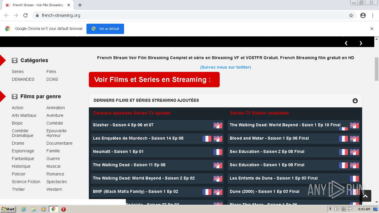Select the Policier genre
This screenshot has width=379, height=213.
[x=19, y=174]
